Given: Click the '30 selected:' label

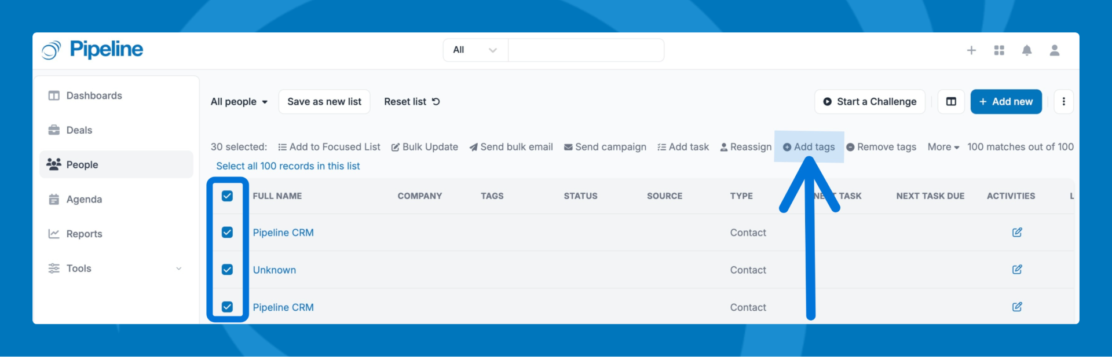Looking at the screenshot, I should 239,147.
